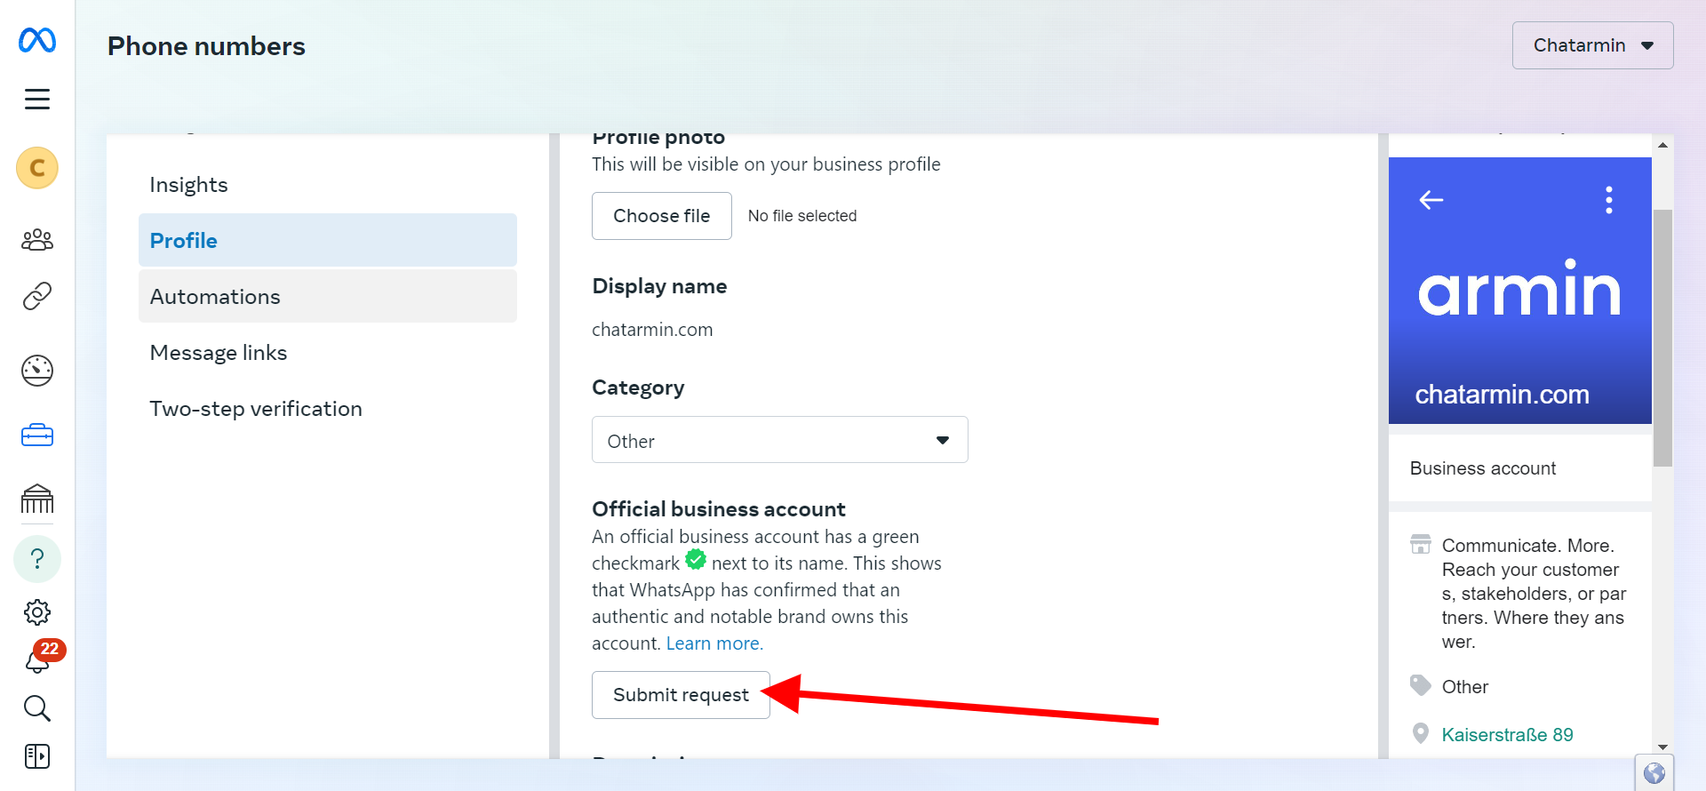This screenshot has height=791, width=1706.
Task: Open the dashboard gauge icon
Action: tap(37, 371)
